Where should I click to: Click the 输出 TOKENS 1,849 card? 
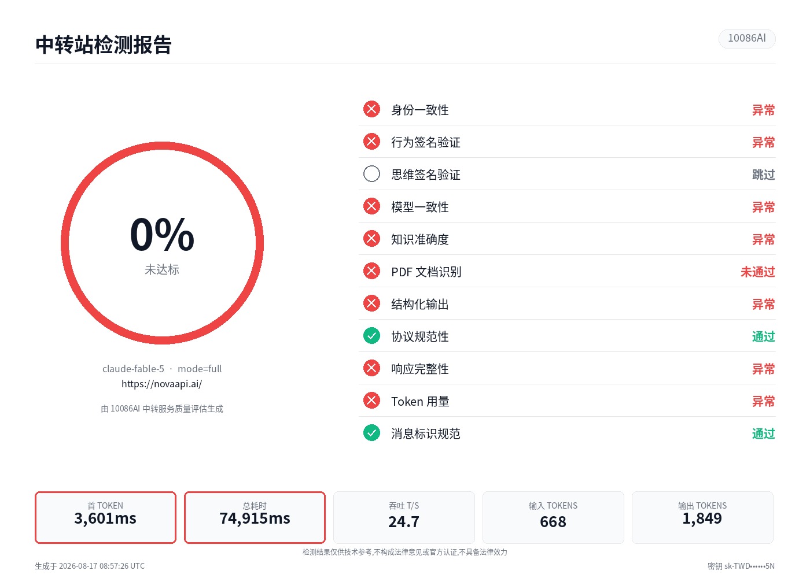click(702, 517)
